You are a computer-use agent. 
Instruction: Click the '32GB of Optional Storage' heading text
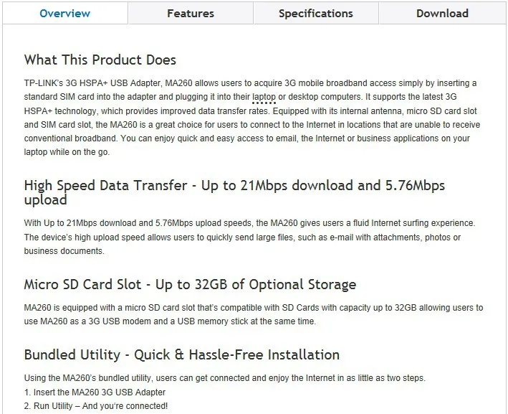pyautogui.click(x=275, y=284)
